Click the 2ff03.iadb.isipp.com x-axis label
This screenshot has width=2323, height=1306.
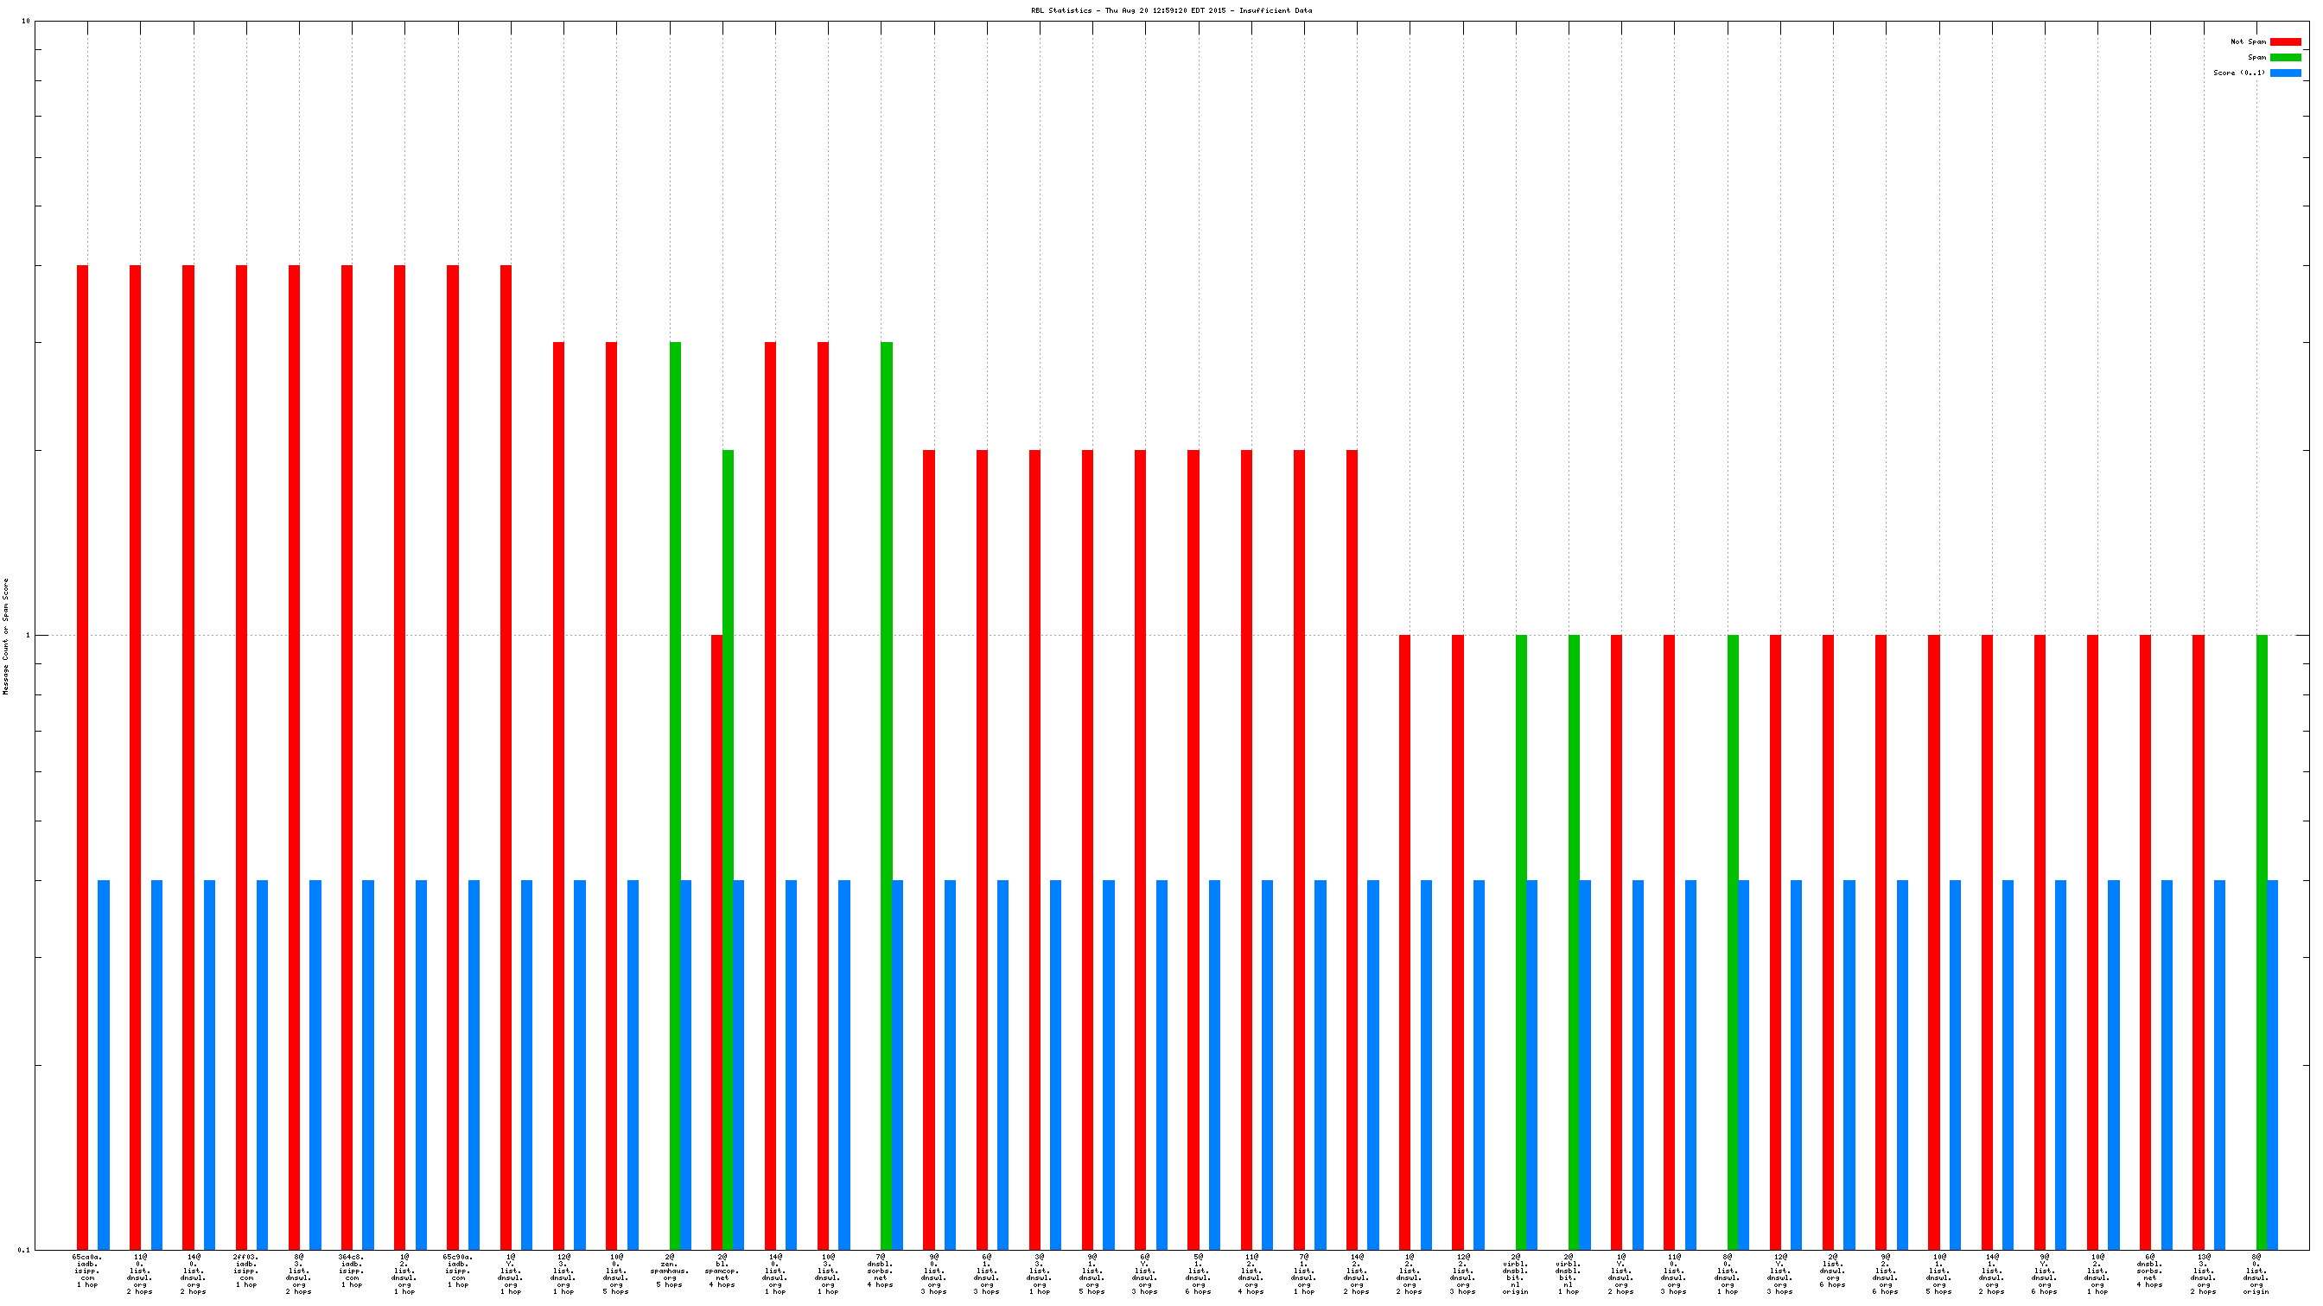[245, 1271]
